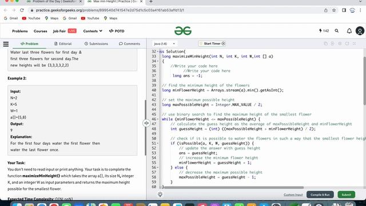The height and width of the screenshot is (206, 366).
Task: Collapse code fold at line 51
Action: pos(158,144)
